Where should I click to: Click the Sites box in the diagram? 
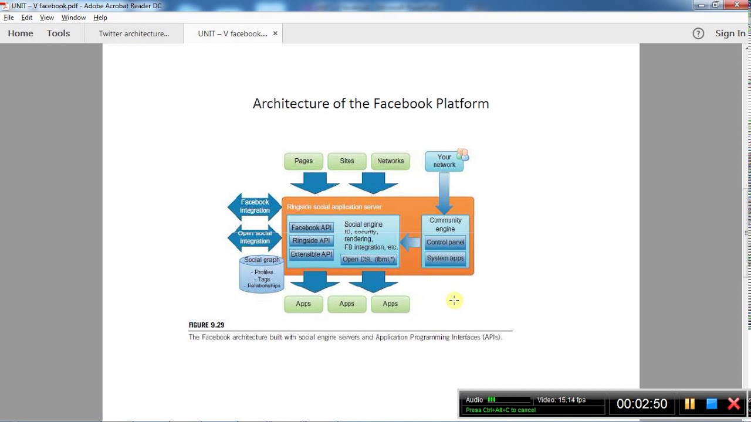[347, 161]
